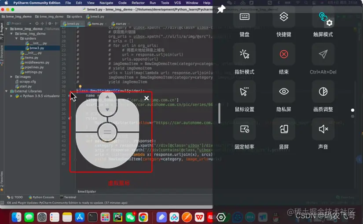Toggle the 声音 sound mute icon
The height and width of the screenshot is (224, 363).
[323, 129]
